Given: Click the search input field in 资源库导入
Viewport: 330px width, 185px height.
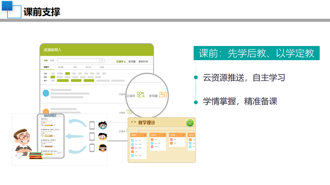Looking at the screenshot, I should coord(78,61).
